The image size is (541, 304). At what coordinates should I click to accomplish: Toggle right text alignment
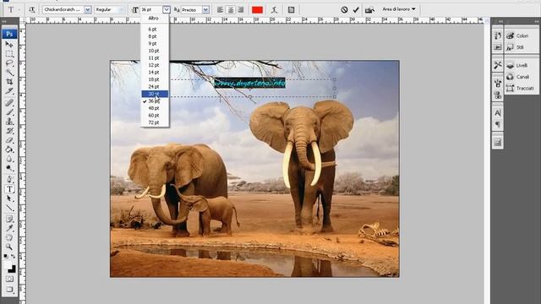pyautogui.click(x=241, y=10)
